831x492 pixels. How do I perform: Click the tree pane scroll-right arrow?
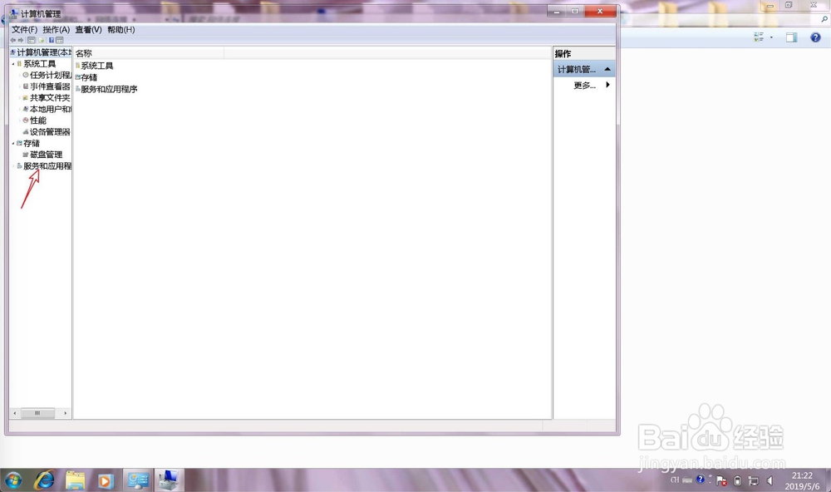pyautogui.click(x=65, y=413)
